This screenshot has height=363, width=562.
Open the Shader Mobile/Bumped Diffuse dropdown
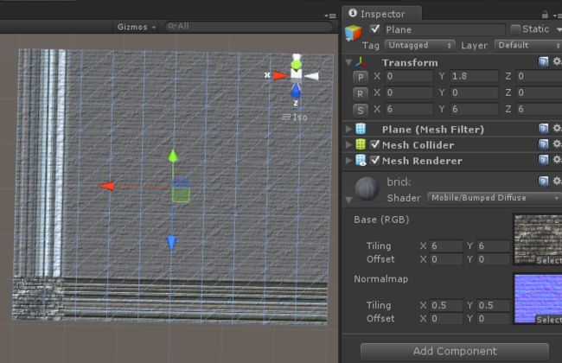[495, 198]
